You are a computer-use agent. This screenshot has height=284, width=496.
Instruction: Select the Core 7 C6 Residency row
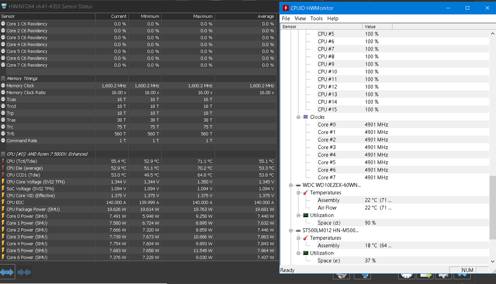coord(138,65)
